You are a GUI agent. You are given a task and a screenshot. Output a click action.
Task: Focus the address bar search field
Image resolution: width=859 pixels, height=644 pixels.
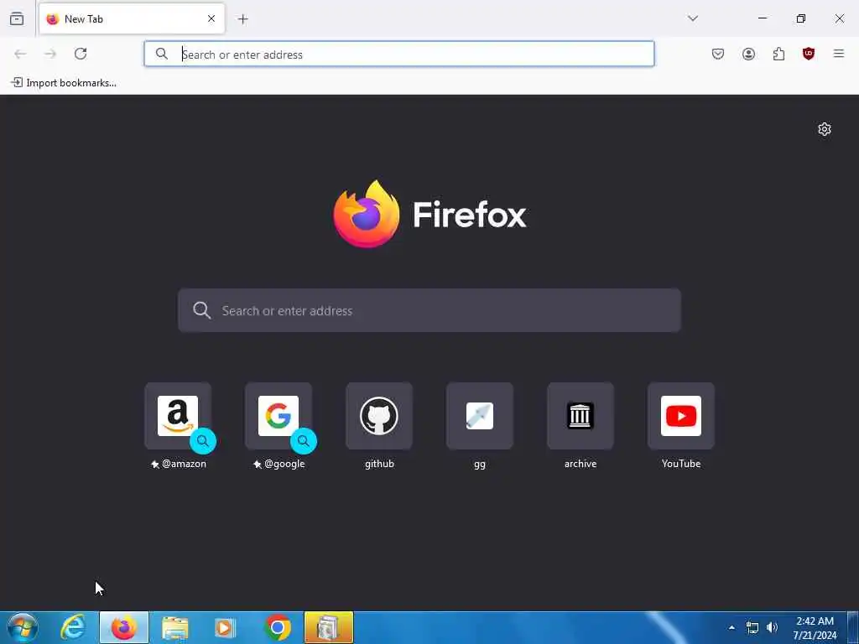(x=399, y=55)
